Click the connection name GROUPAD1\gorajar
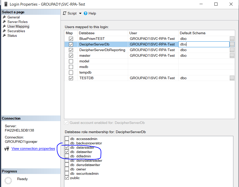This screenshot has height=187, width=239. click(21, 142)
